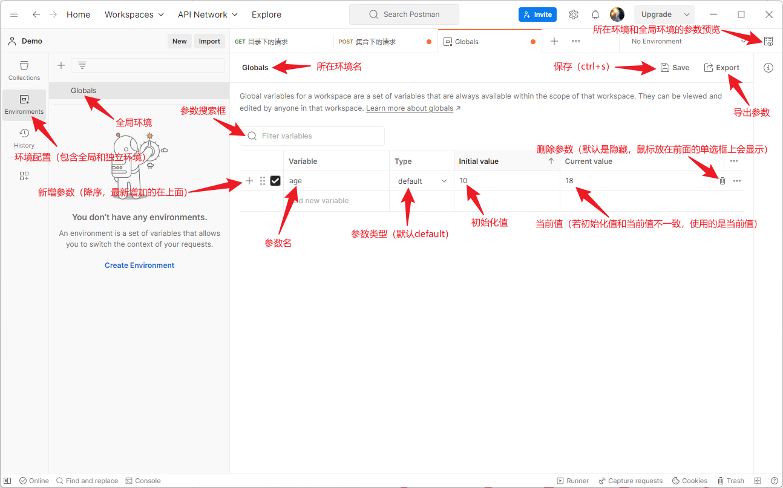Open the Upgrade dropdown arrow

coord(687,15)
